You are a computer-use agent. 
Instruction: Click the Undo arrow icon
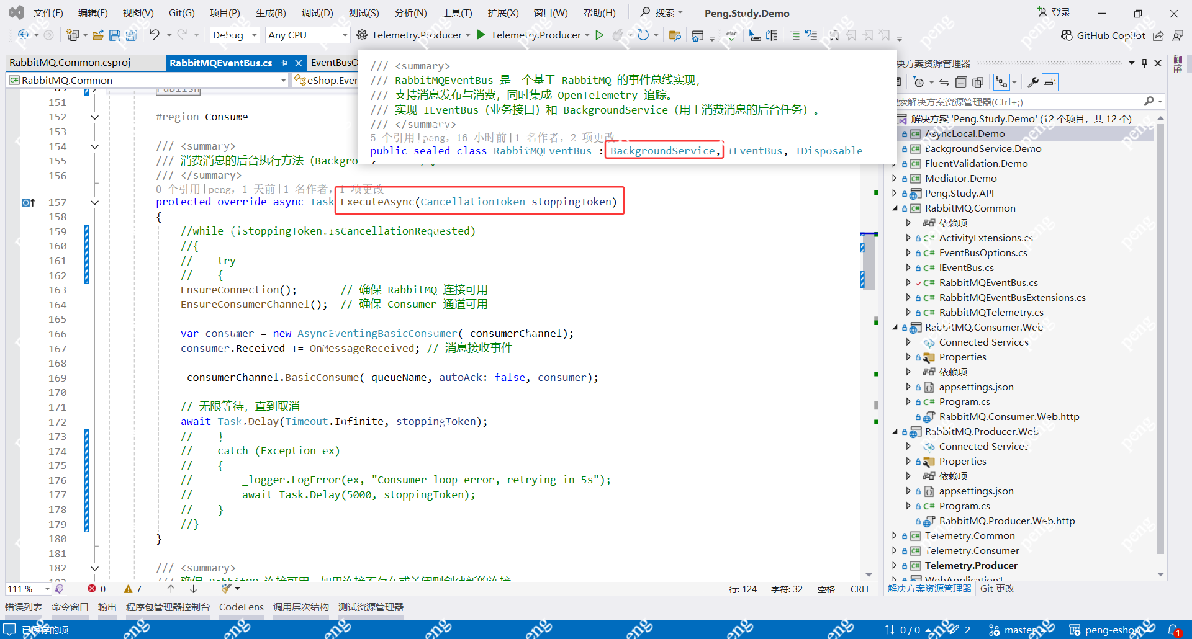pos(155,35)
